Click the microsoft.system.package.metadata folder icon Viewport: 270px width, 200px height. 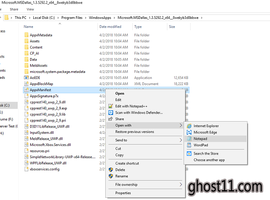[x=27, y=72]
